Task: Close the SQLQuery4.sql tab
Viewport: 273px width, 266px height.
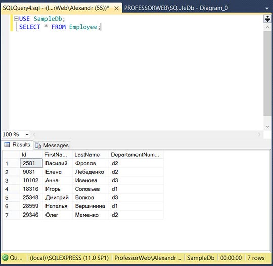Action: tap(116, 8)
